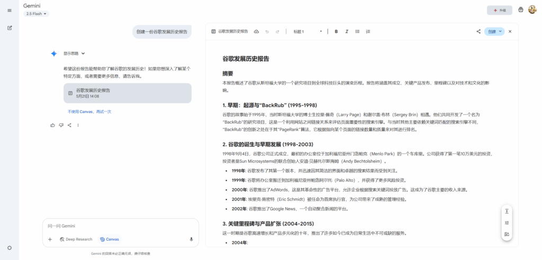Screen dimensions: 542x260
Task: Expand the 显示思路 chevron
Action: point(83,53)
